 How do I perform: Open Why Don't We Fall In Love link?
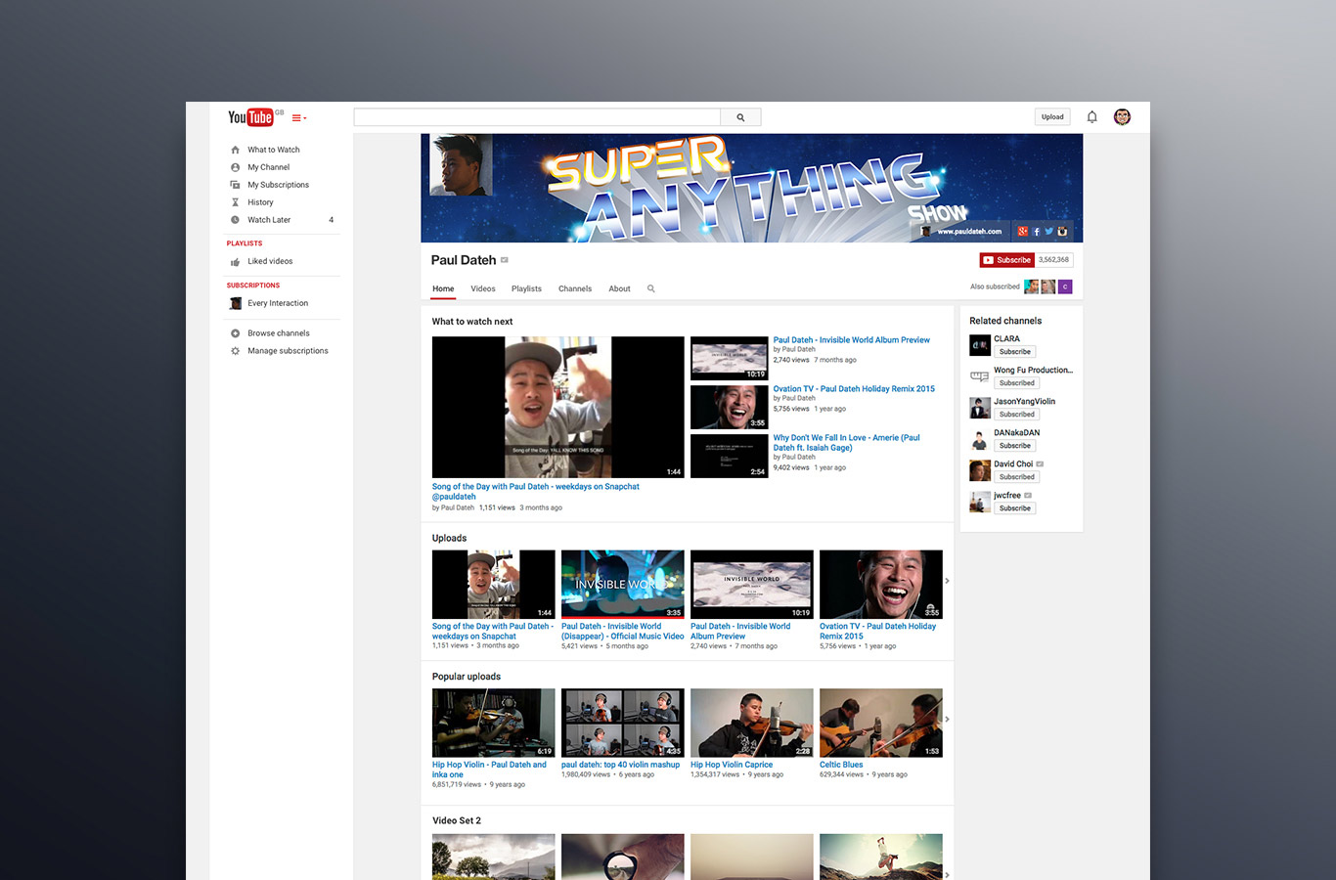(x=846, y=443)
